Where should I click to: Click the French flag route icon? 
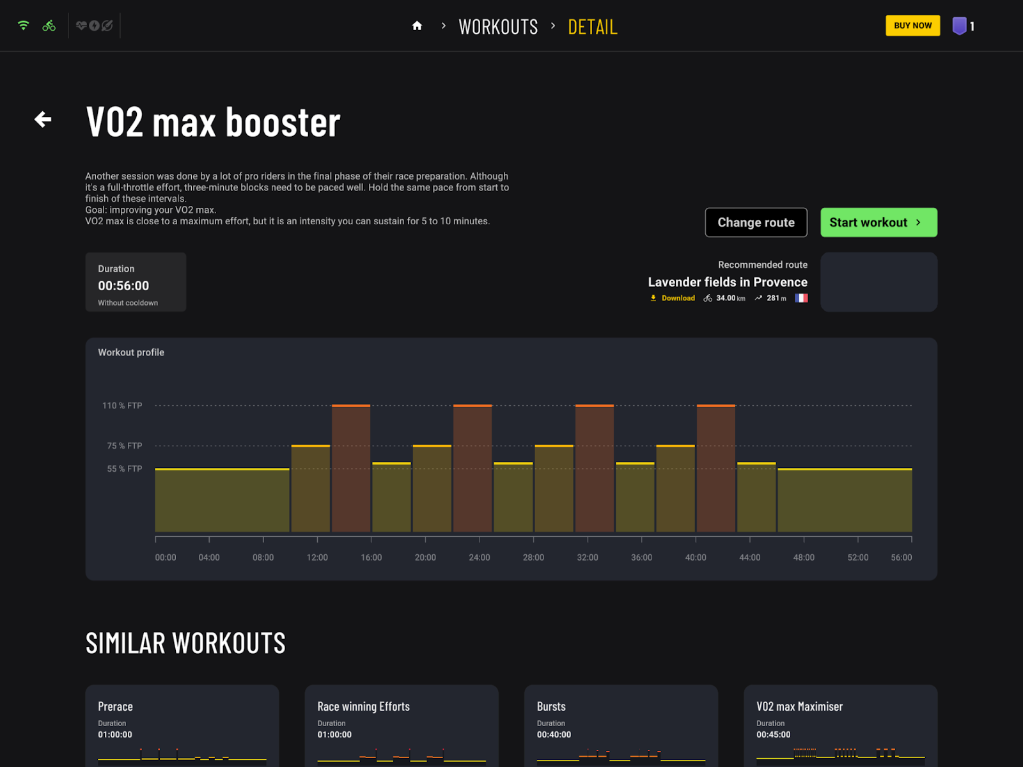pyautogui.click(x=801, y=298)
